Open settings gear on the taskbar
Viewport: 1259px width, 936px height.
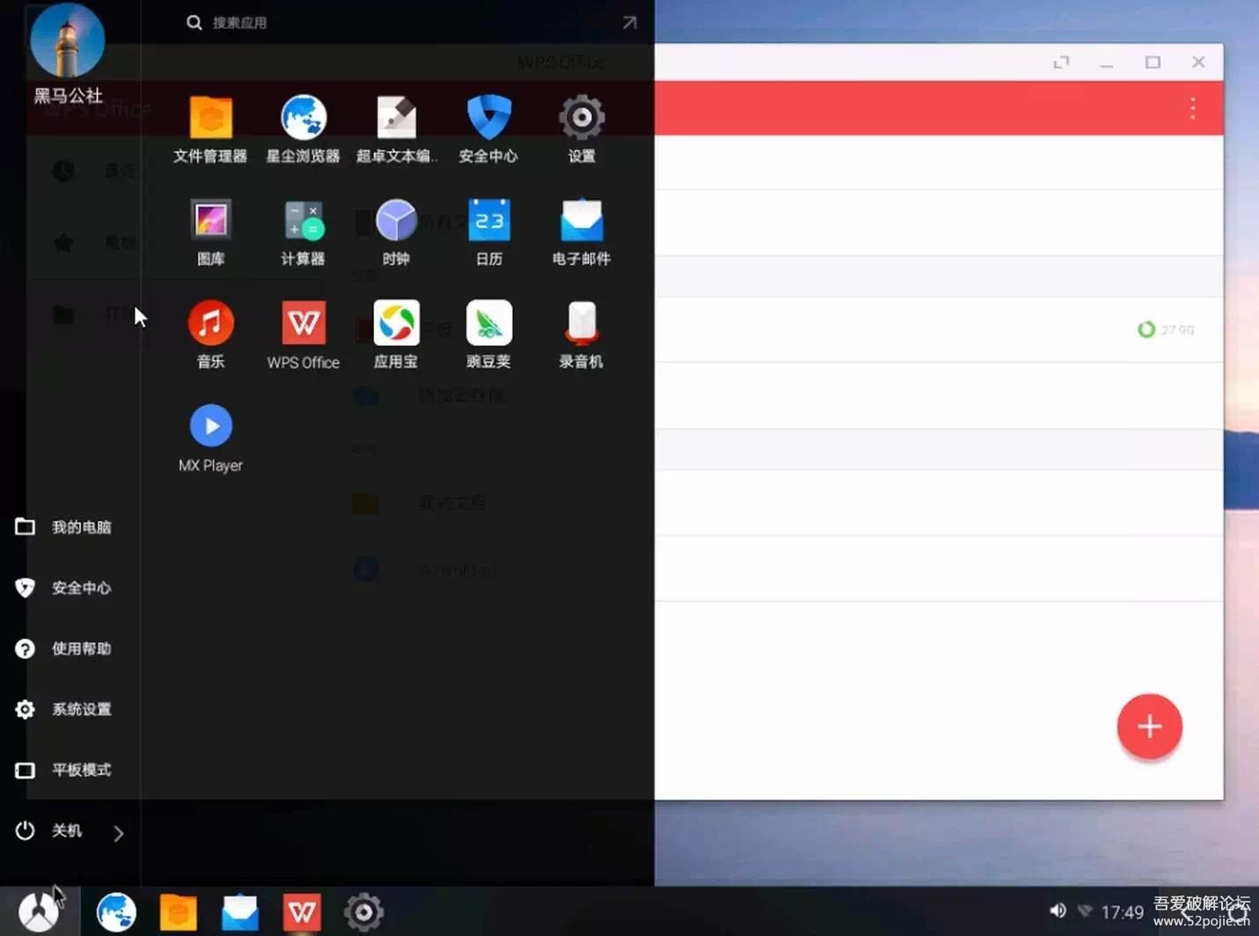363,912
